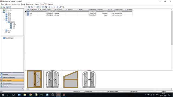This screenshot has height=97, width=173.
Task: Sort by the № Заказа column header
Action: coord(34,10)
